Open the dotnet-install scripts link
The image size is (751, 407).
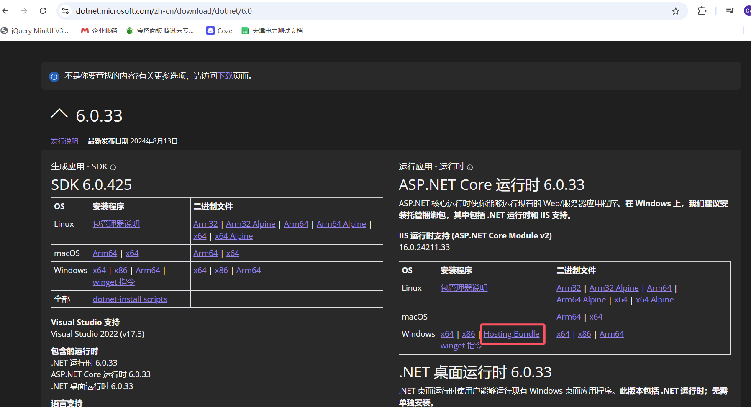130,299
